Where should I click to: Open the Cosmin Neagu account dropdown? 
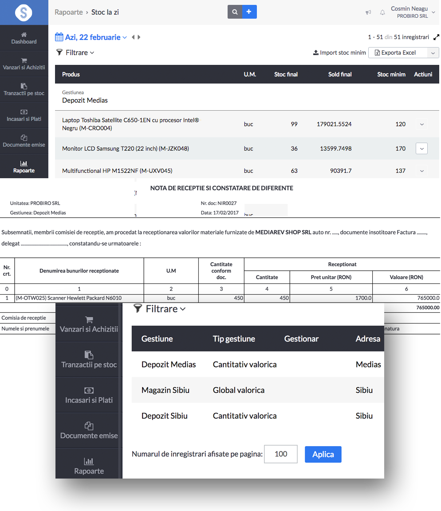[x=413, y=12]
